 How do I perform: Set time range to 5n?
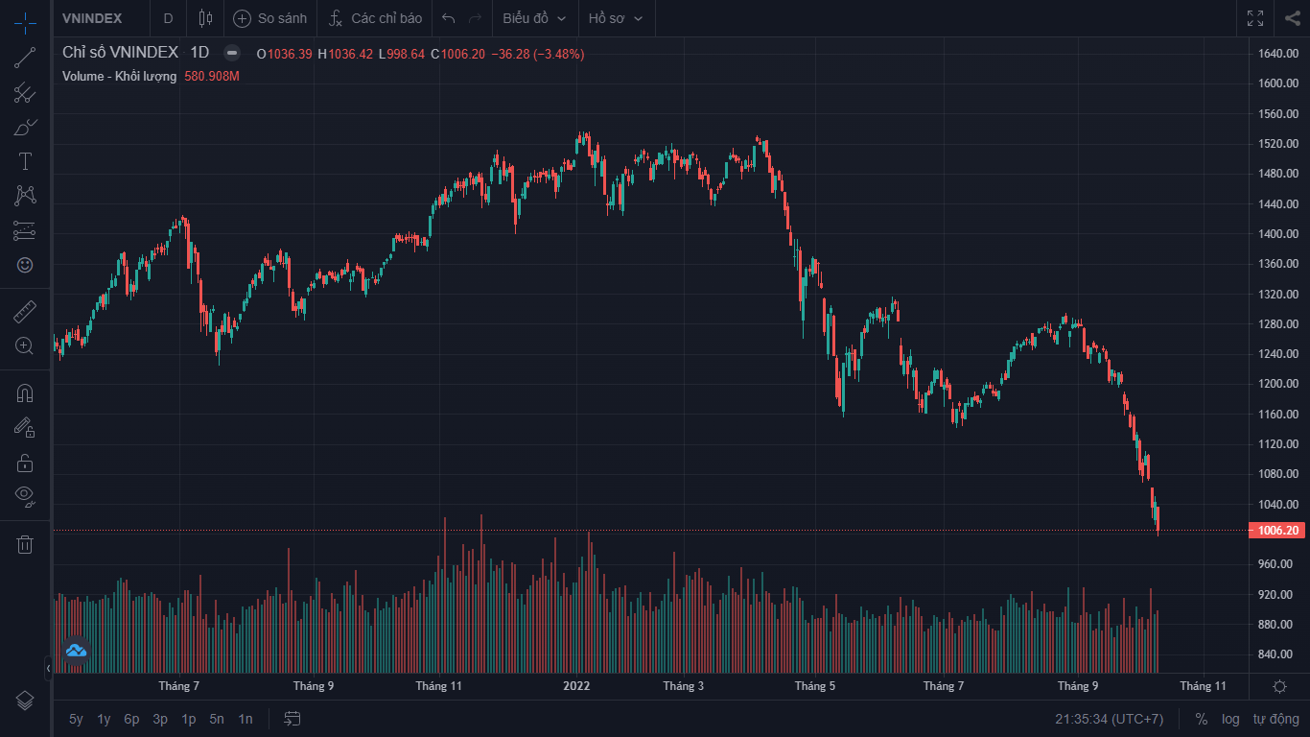(x=217, y=719)
